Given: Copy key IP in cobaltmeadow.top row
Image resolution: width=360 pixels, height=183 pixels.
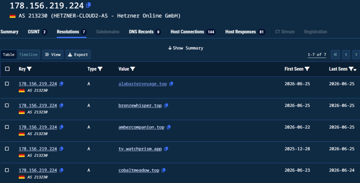Looking at the screenshot, I should click(61, 170).
